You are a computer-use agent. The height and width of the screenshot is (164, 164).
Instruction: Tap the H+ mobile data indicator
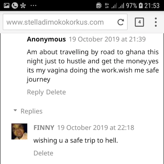click(107, 5)
